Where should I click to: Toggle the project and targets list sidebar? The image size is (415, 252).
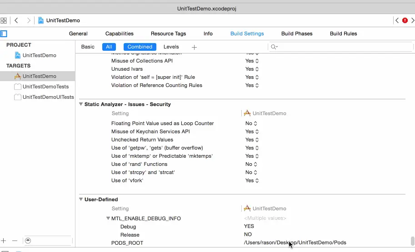point(4,34)
